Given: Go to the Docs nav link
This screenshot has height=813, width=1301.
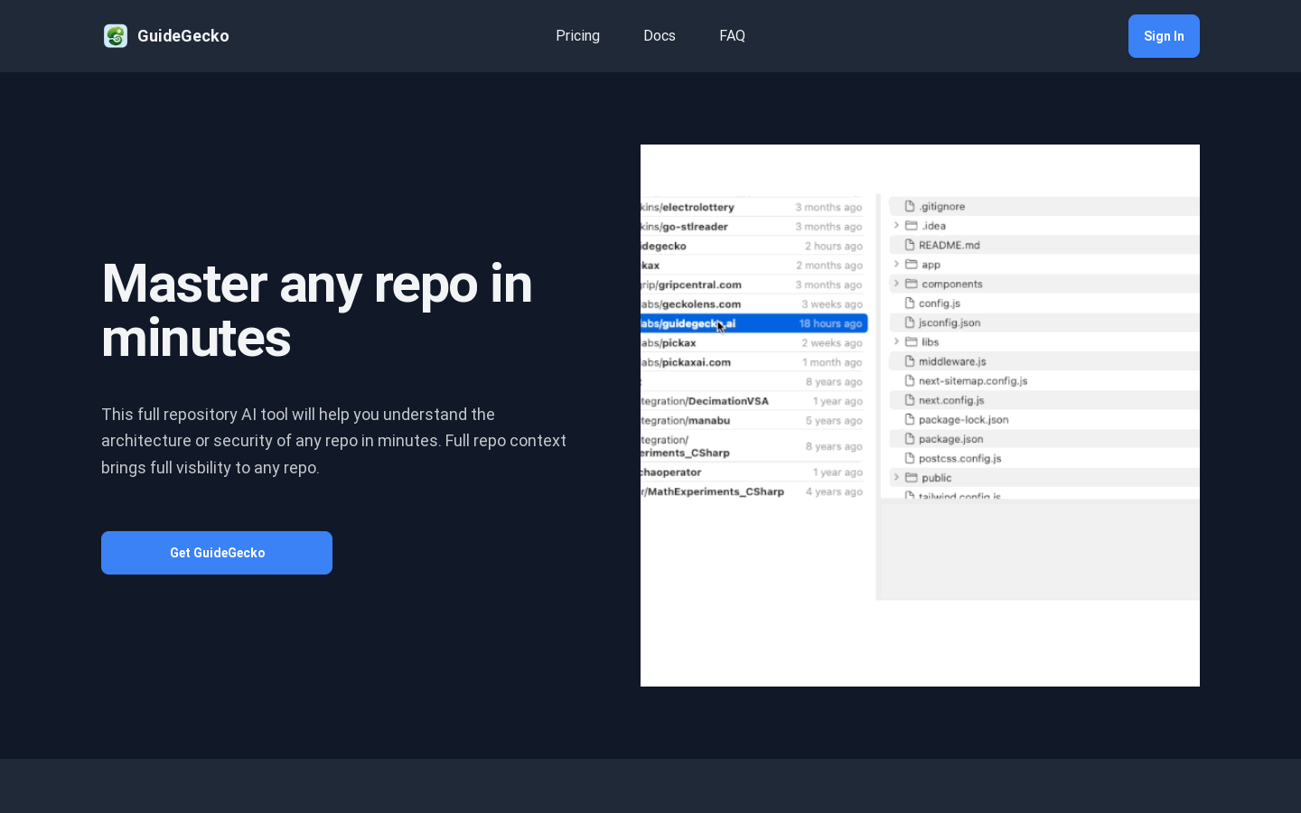Looking at the screenshot, I should coord(660,36).
